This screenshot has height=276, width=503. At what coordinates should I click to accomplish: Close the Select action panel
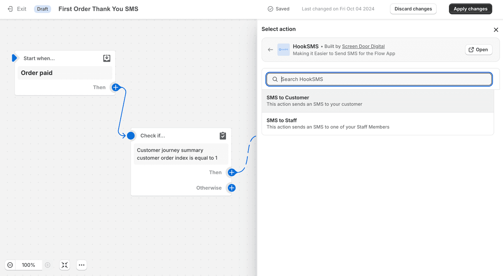point(496,30)
